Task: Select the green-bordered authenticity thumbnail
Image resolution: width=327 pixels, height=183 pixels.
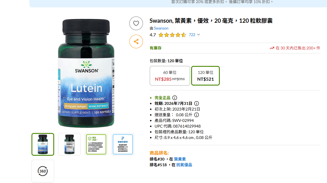Action: click(x=96, y=144)
